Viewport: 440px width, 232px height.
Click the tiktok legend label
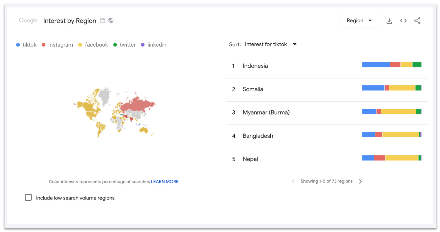pos(30,45)
